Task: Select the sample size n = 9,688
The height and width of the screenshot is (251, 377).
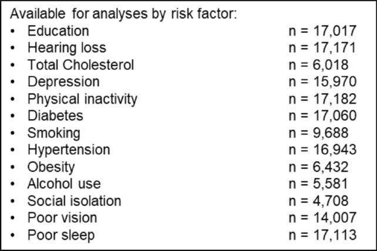Action: tap(318, 133)
